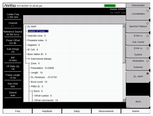Toggle the red DL-MAP radio indicator

(148, 73)
